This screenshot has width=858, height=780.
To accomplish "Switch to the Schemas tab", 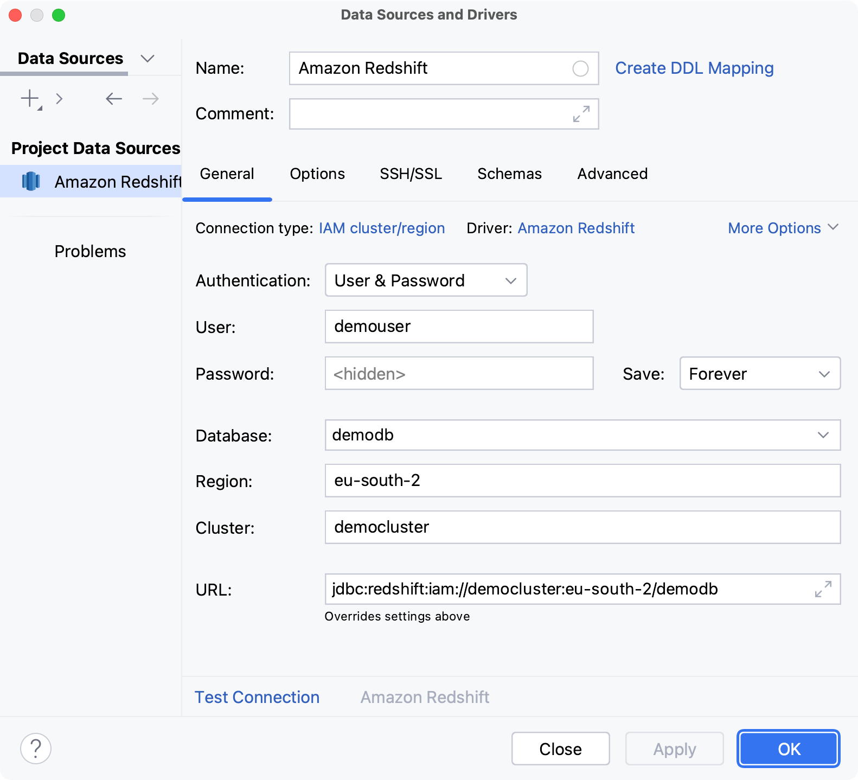I will 509,174.
